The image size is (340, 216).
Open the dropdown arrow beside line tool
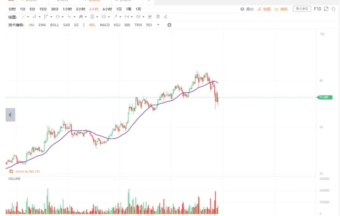point(28,17)
